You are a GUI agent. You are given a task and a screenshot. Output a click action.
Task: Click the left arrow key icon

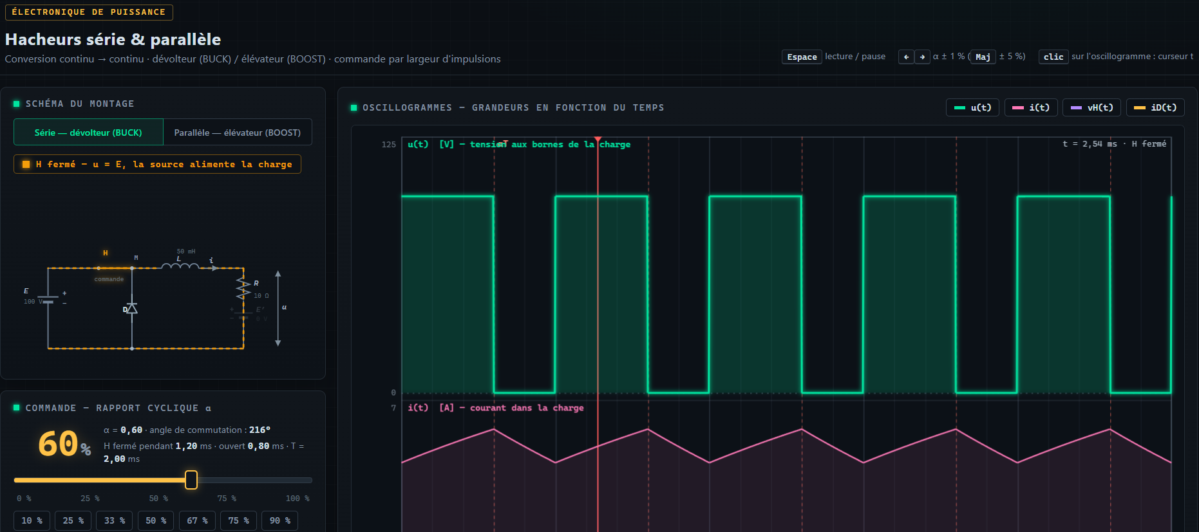(x=906, y=57)
